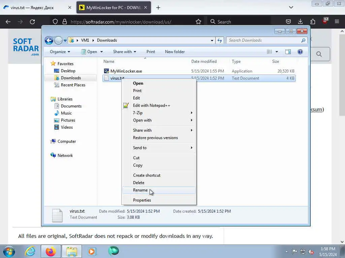
Task: Open Desktop in Favorites sidebar
Action: tap(68, 71)
